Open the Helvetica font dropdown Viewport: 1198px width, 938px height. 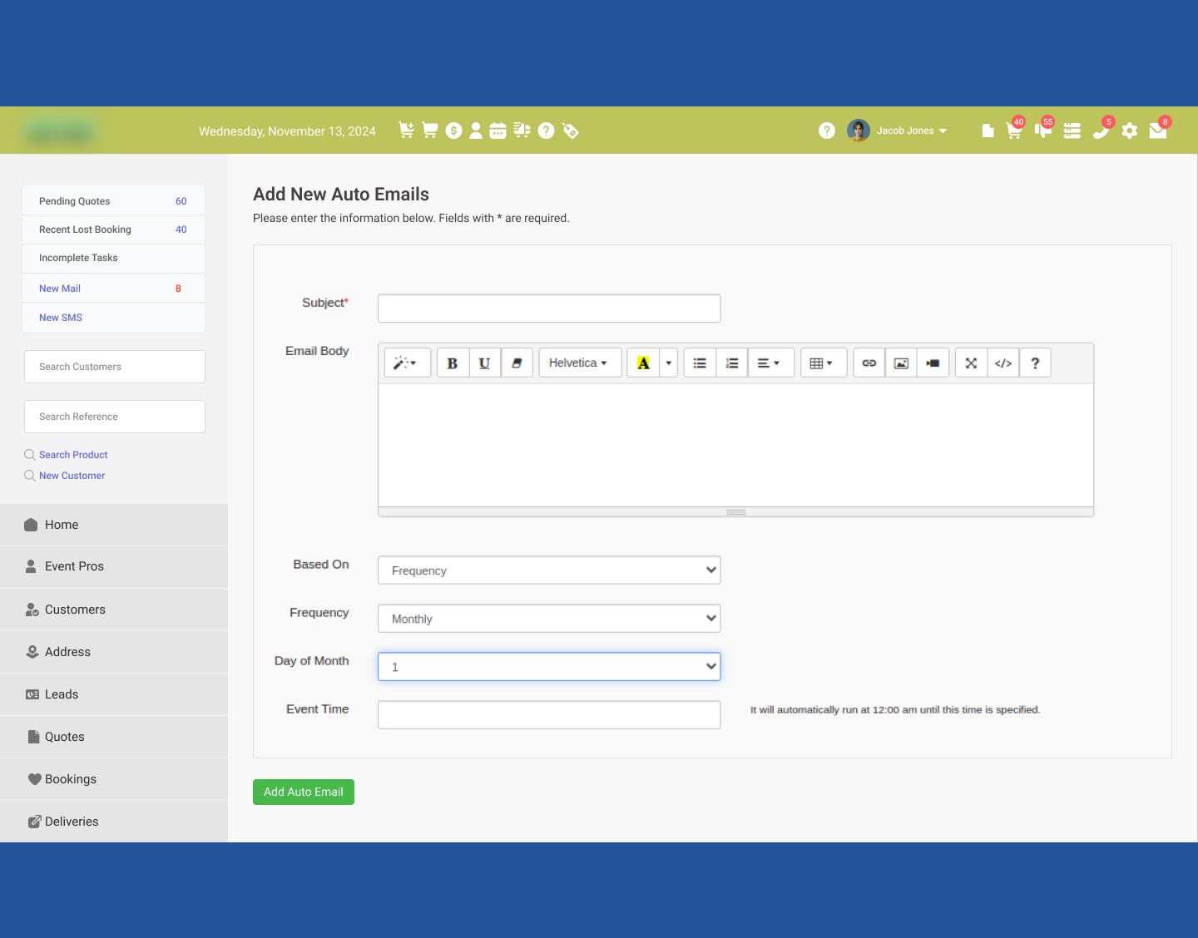tap(580, 363)
